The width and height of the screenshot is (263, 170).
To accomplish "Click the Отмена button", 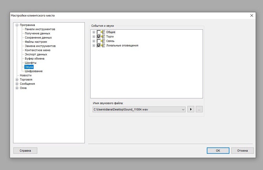I will point(242,151).
